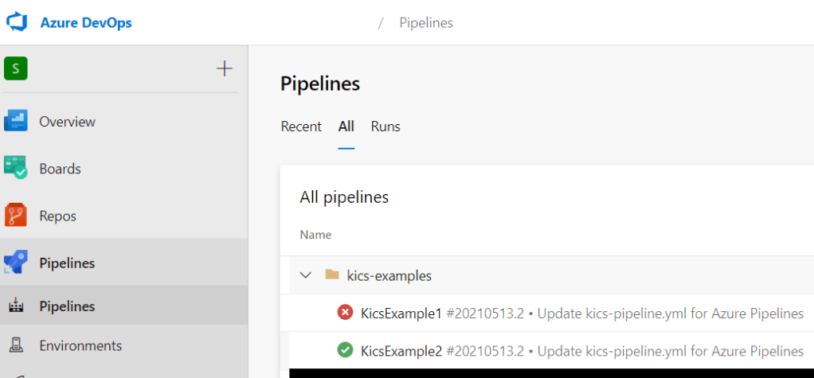Select the All pipelines tab
The height and width of the screenshot is (378, 814).
tap(346, 127)
